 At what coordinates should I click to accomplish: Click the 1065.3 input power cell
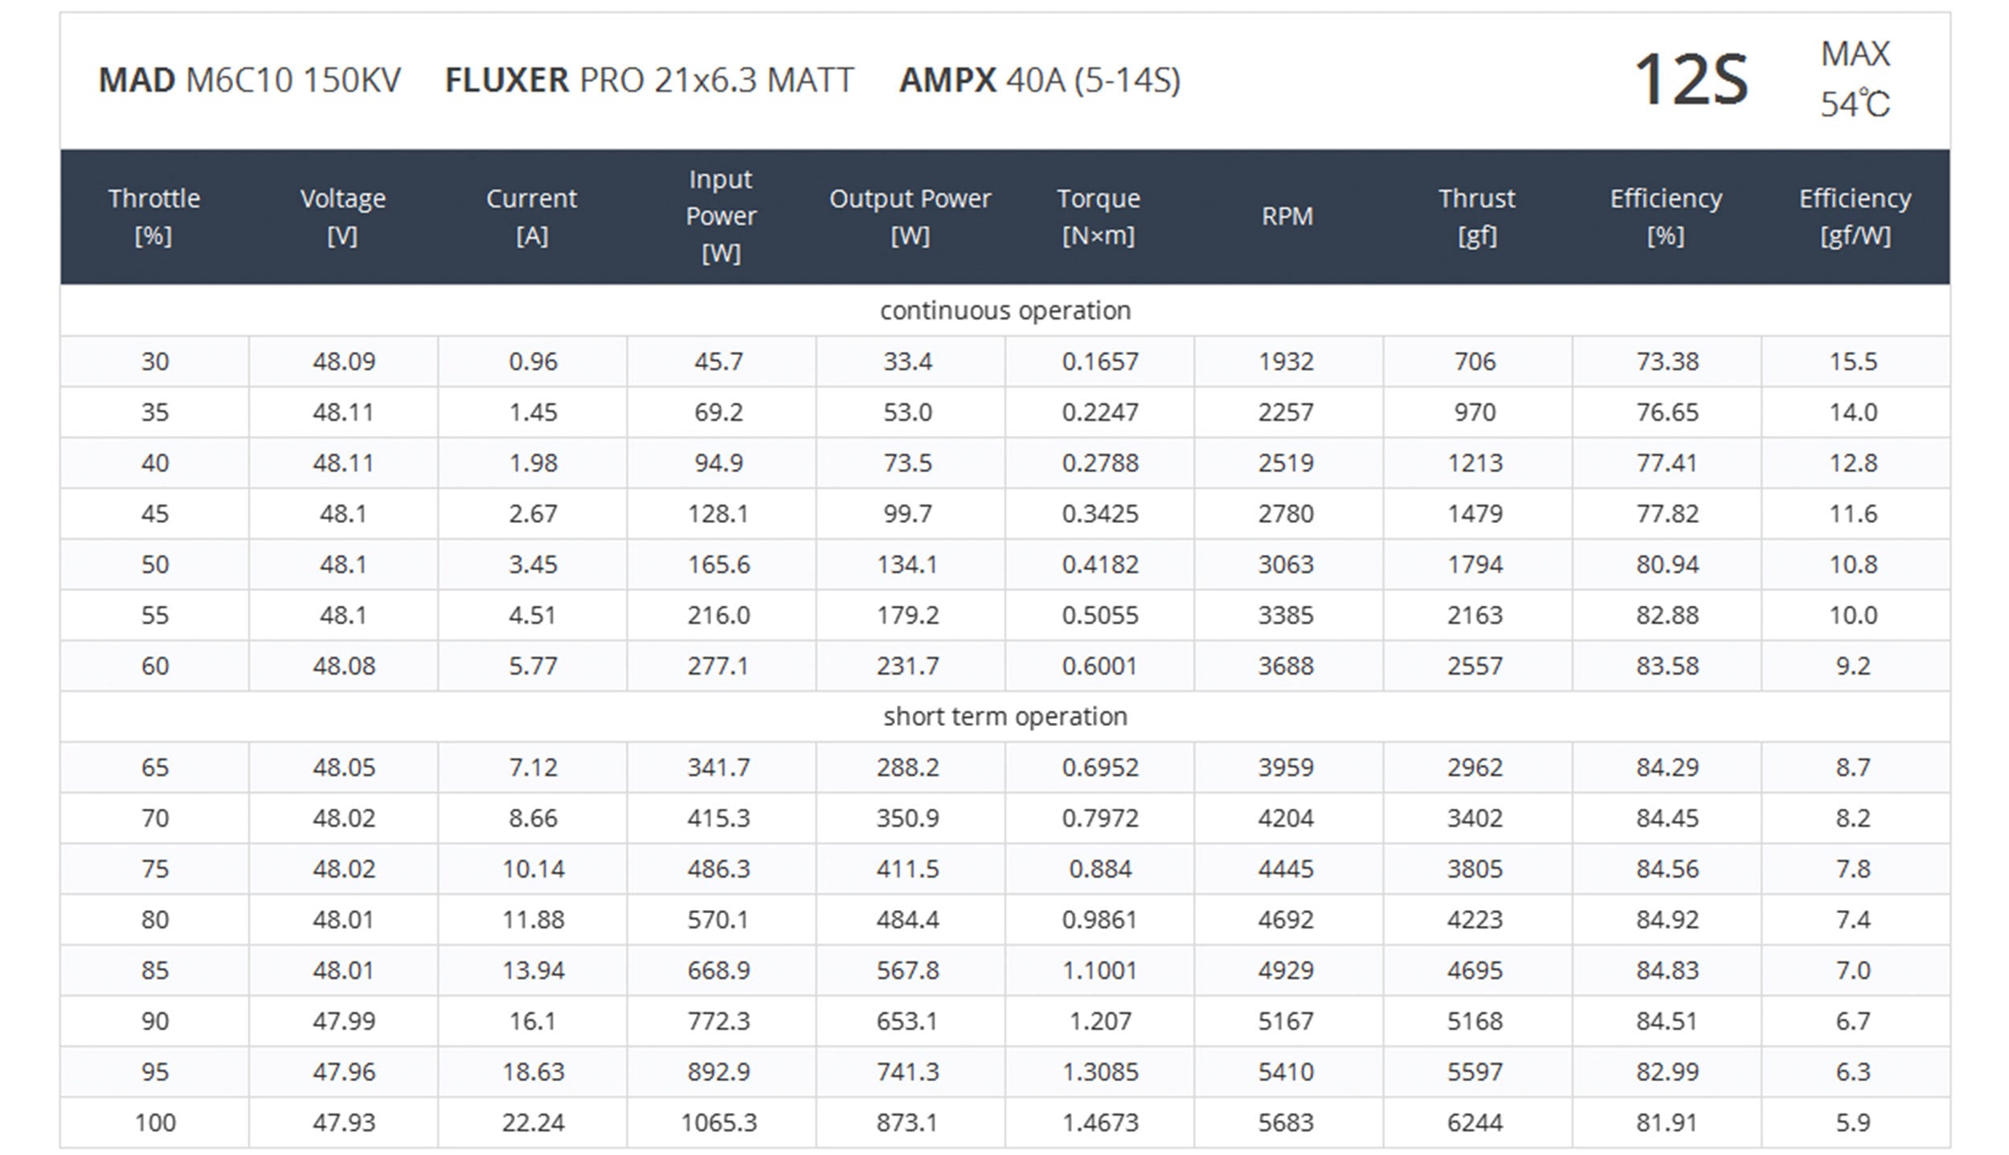click(719, 1122)
